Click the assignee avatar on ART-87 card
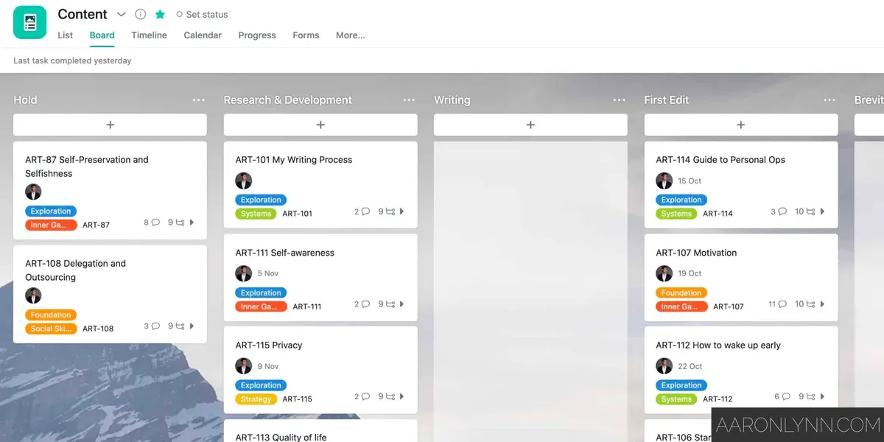Image resolution: width=884 pixels, height=442 pixels. [33, 192]
